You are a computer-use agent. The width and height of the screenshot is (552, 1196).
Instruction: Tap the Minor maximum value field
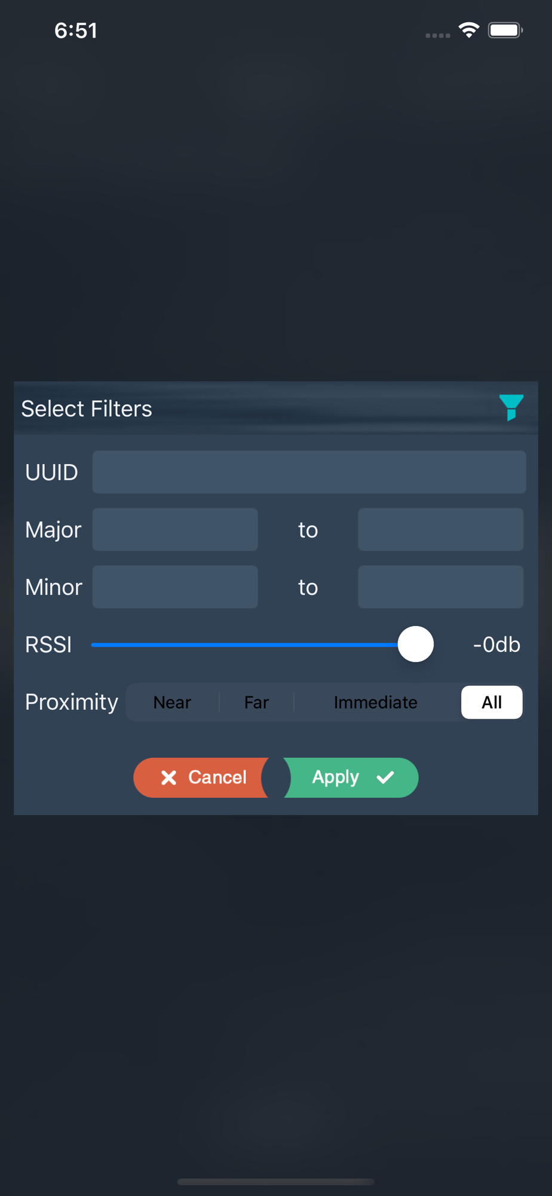(x=440, y=587)
